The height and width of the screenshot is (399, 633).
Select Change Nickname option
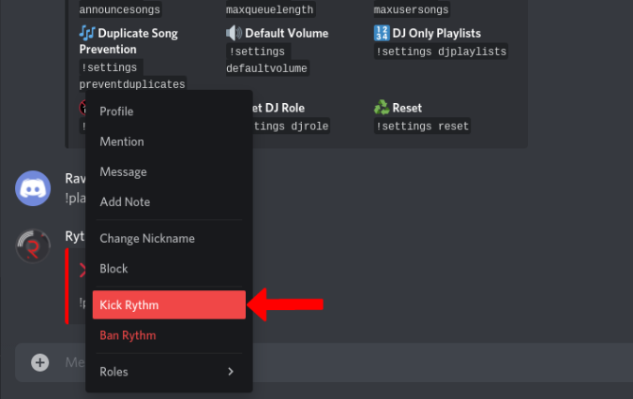click(169, 238)
